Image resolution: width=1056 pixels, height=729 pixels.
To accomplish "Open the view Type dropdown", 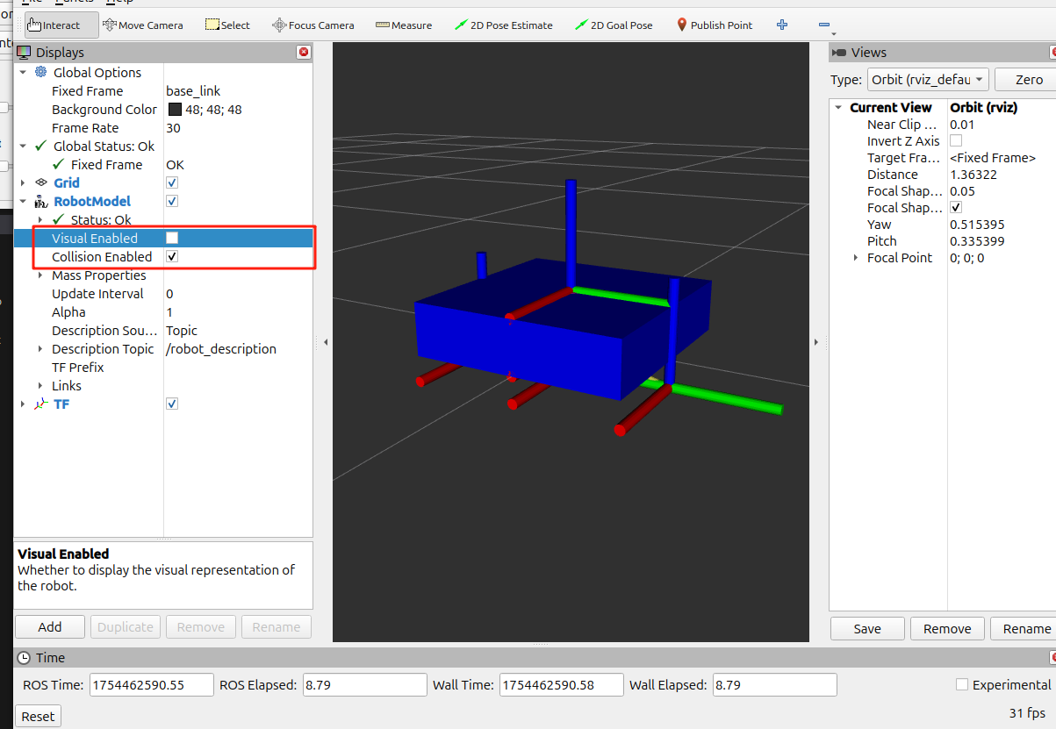I will tap(928, 80).
